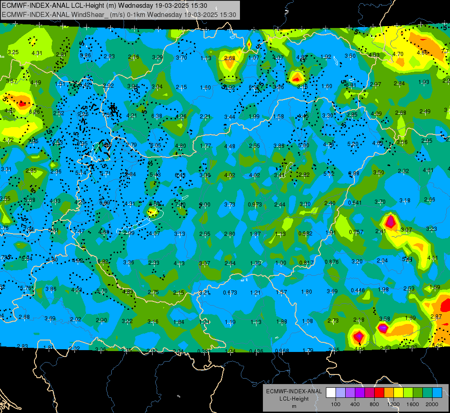Screen dimensions: 450x413
Task: Click the WindShear_ (m/s) 0-1km title line
Action: (119, 15)
